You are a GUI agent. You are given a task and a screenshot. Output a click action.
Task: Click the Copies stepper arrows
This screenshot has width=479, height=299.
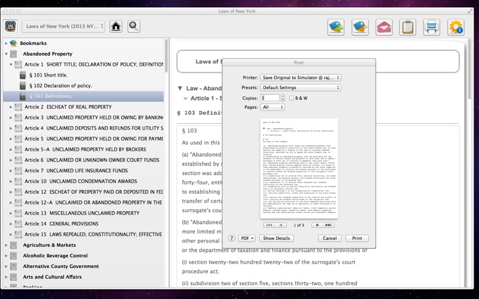click(283, 98)
